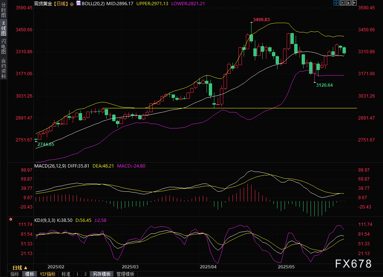Click the BOLL indicator chart icon

click(x=78, y=3)
